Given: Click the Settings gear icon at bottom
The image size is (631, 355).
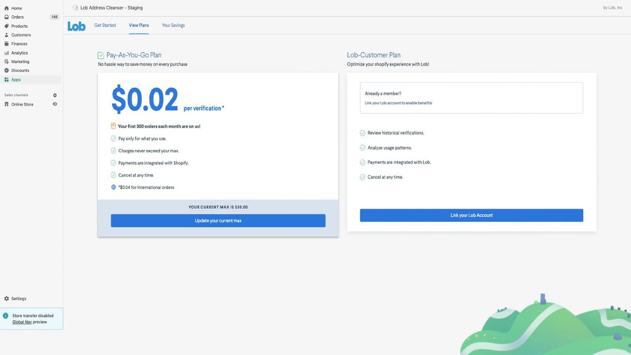Looking at the screenshot, I should tap(6, 299).
